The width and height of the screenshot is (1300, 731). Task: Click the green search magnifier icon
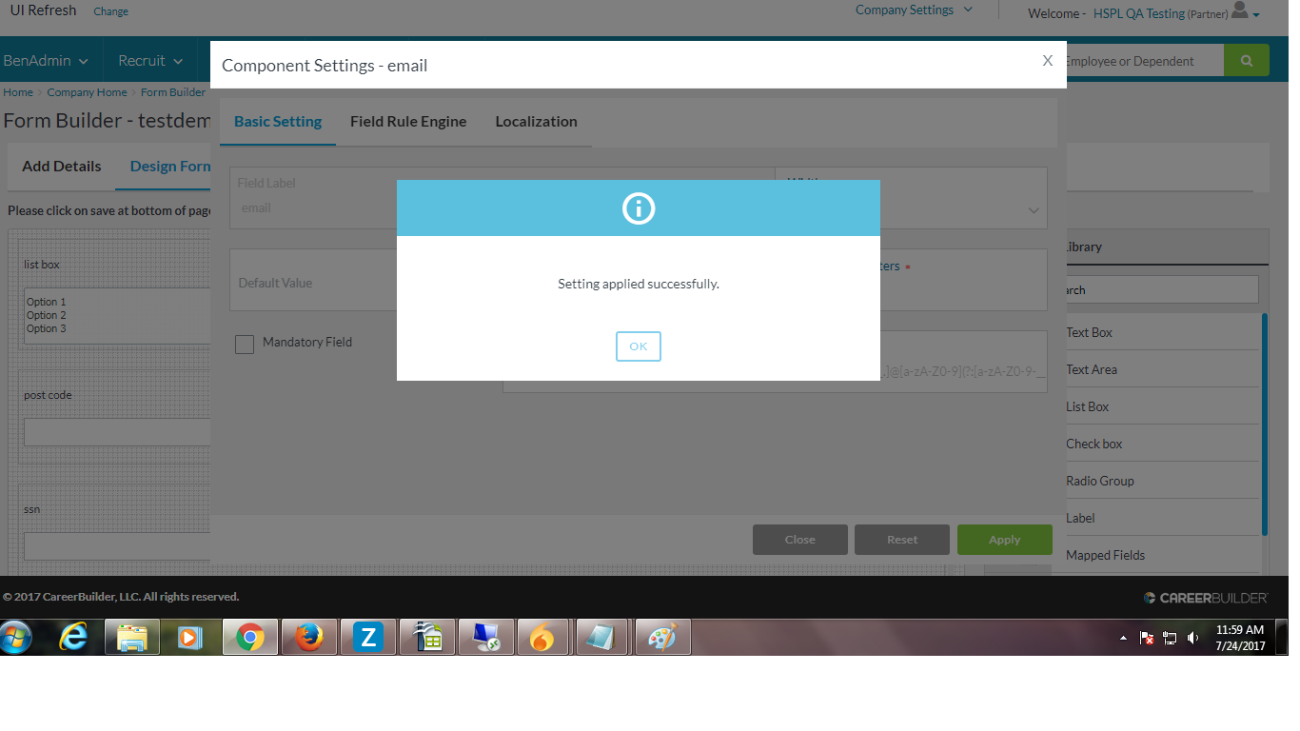click(1246, 61)
